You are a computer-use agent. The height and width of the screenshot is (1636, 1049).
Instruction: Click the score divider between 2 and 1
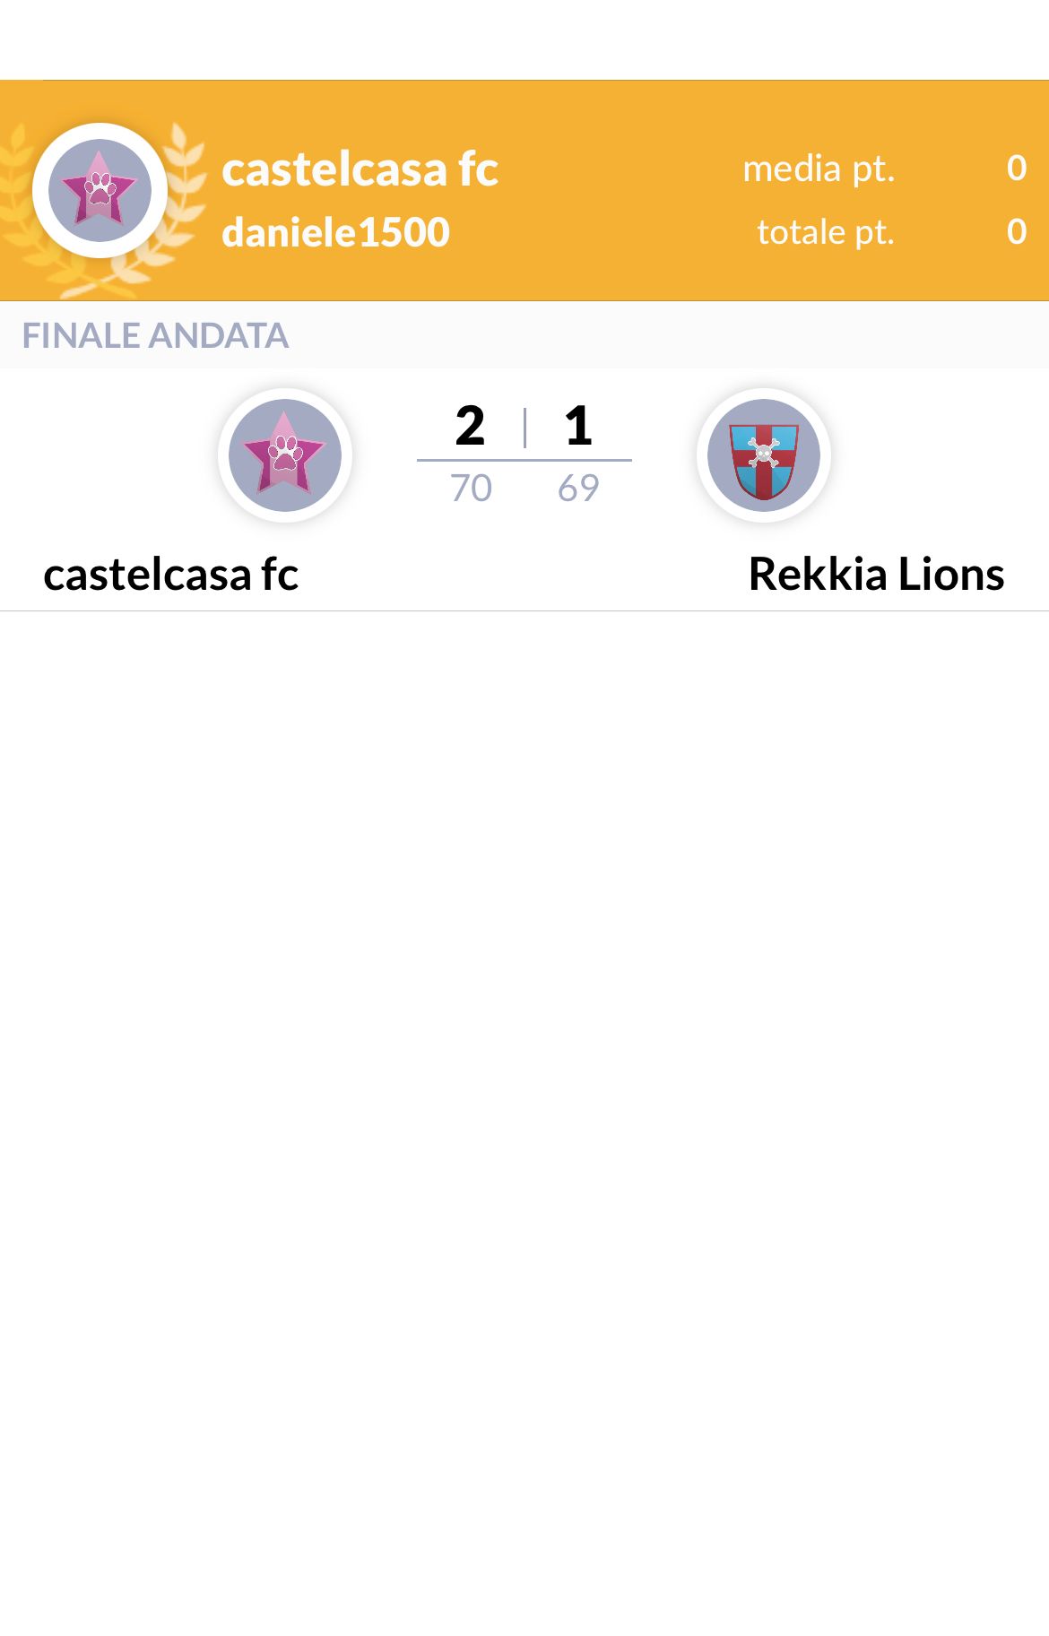[x=524, y=427]
